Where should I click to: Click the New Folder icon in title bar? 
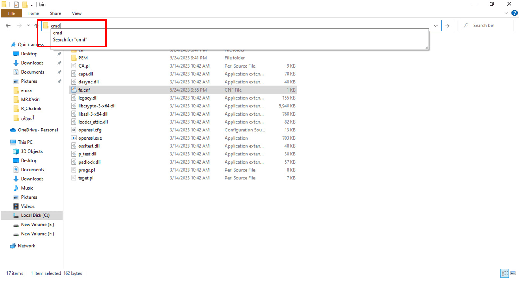click(25, 4)
